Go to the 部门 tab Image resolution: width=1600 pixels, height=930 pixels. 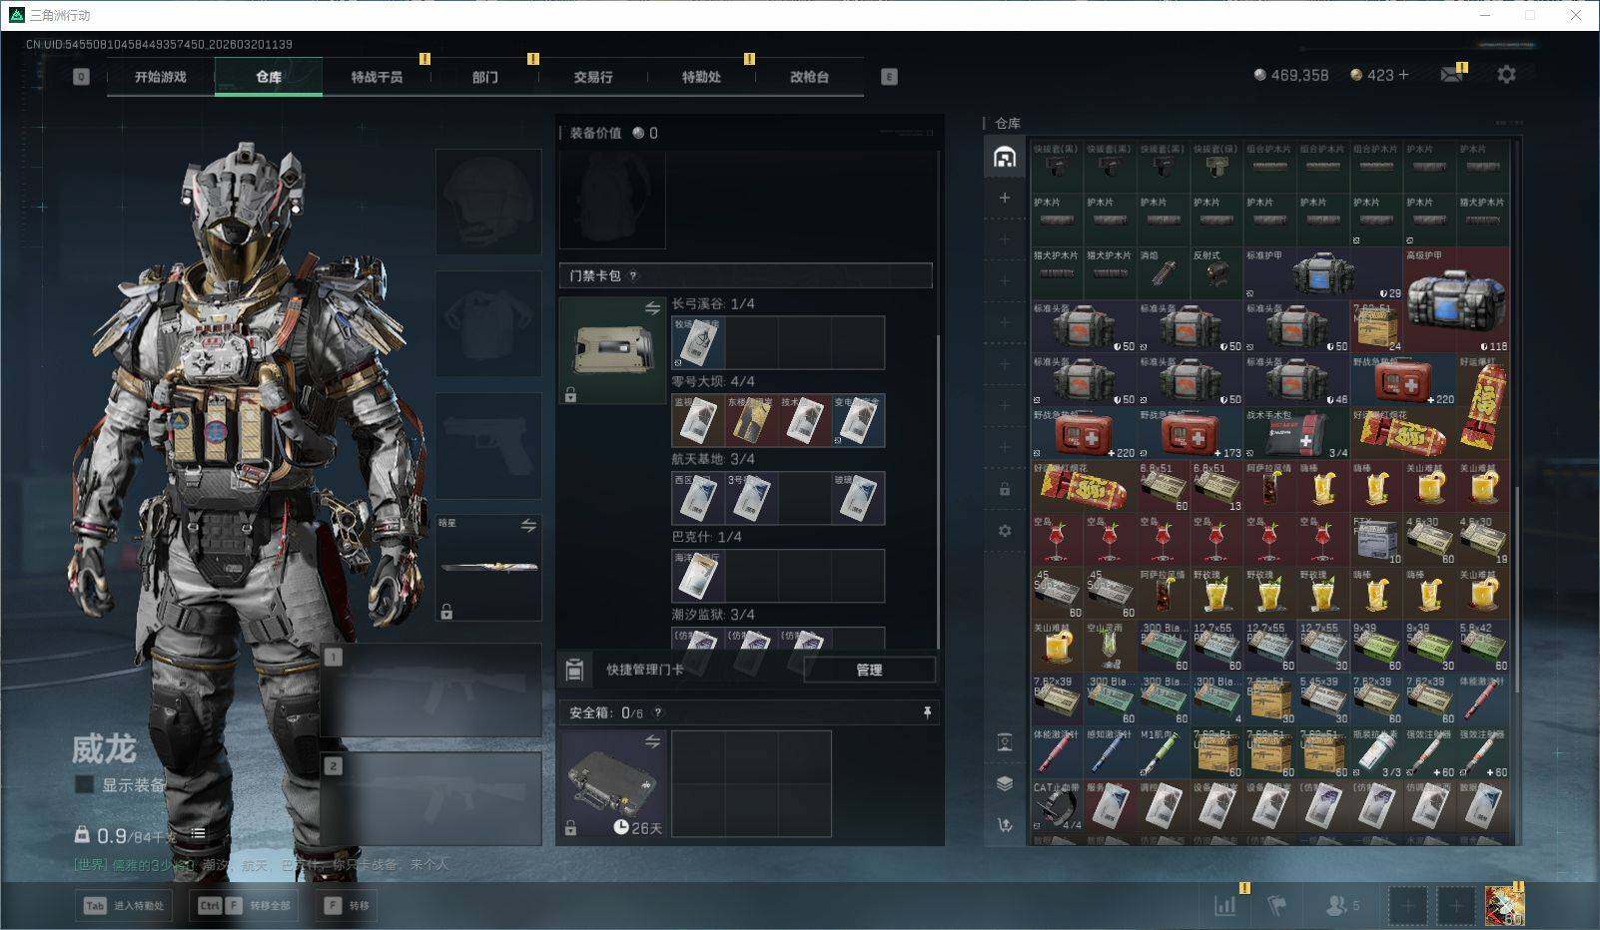point(485,77)
